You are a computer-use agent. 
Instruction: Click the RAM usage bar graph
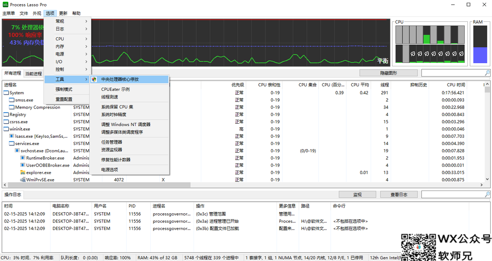click(480, 44)
